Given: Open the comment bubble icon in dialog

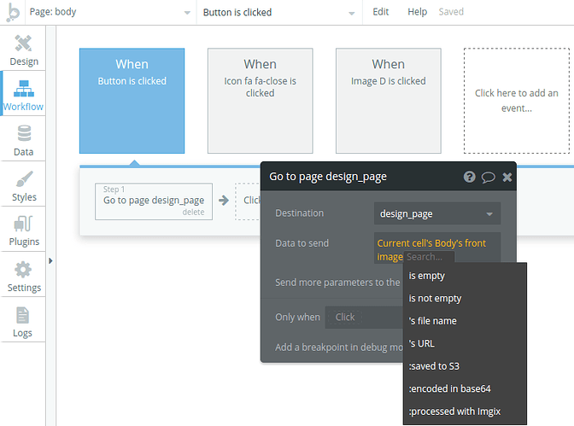Looking at the screenshot, I should 488,178.
